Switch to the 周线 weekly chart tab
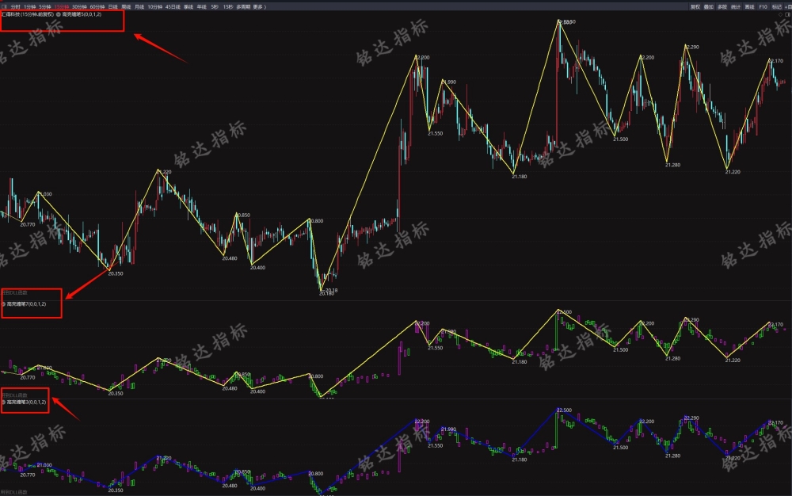 (126, 7)
